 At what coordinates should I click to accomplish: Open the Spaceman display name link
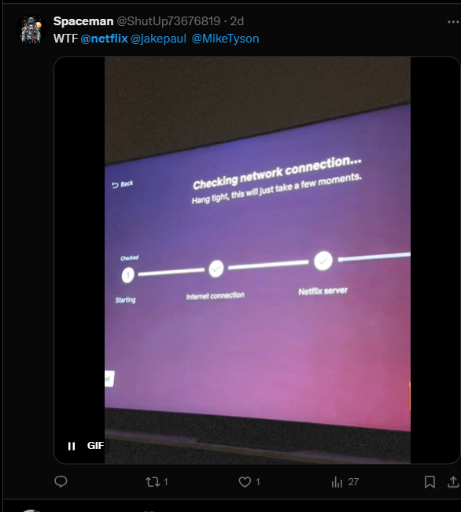tap(83, 21)
